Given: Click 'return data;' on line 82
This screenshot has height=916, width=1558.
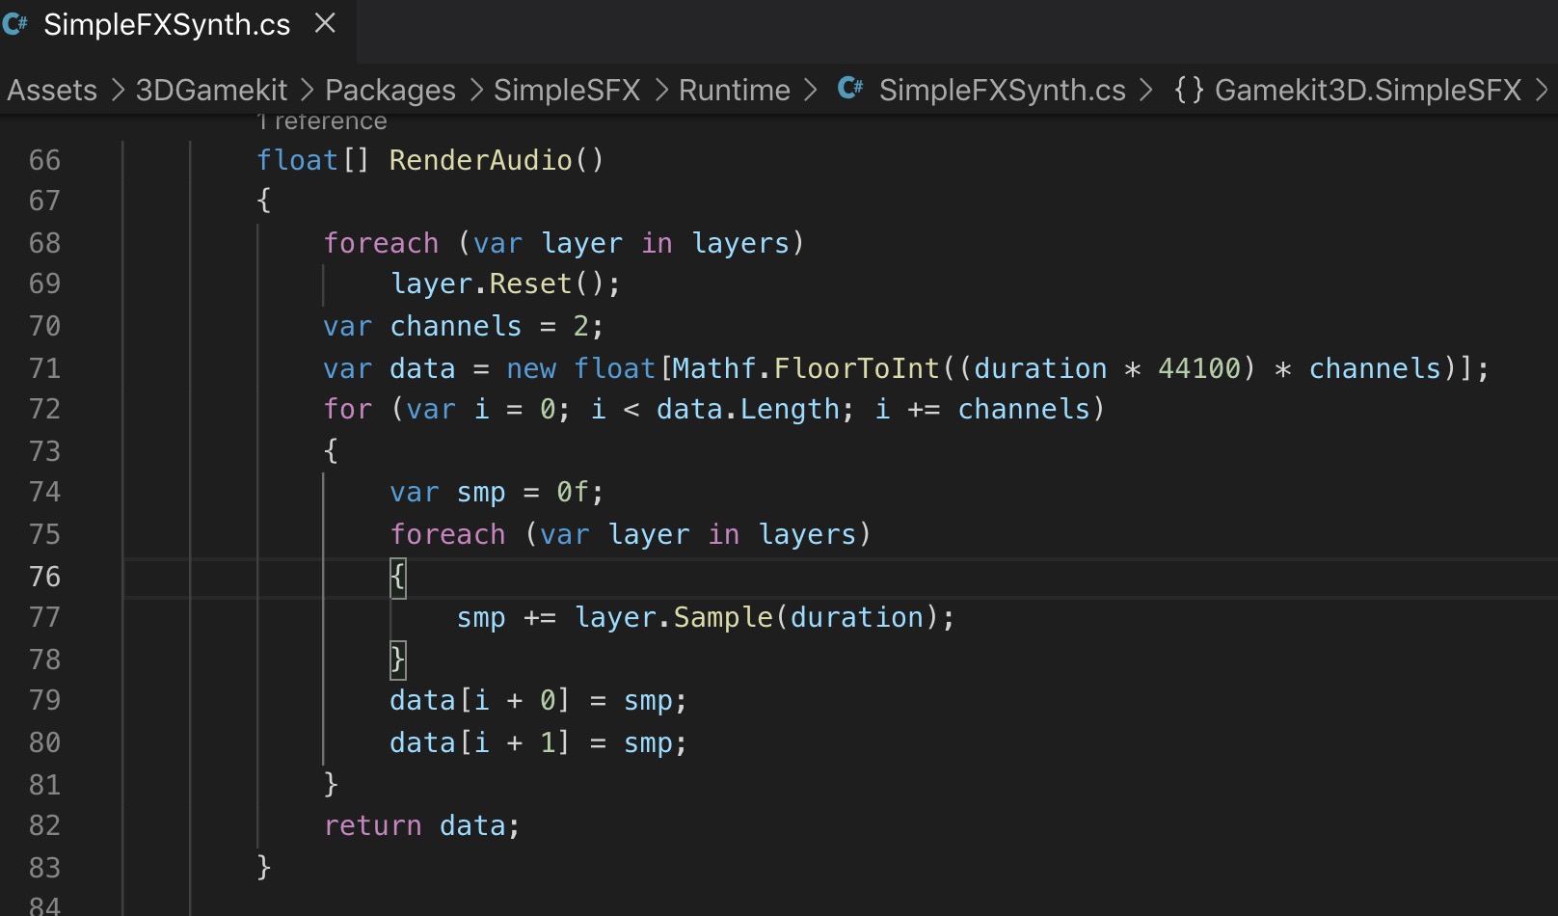Looking at the screenshot, I should click(x=421, y=825).
